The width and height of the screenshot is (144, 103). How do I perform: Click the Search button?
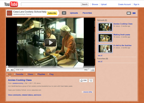(85, 4)
